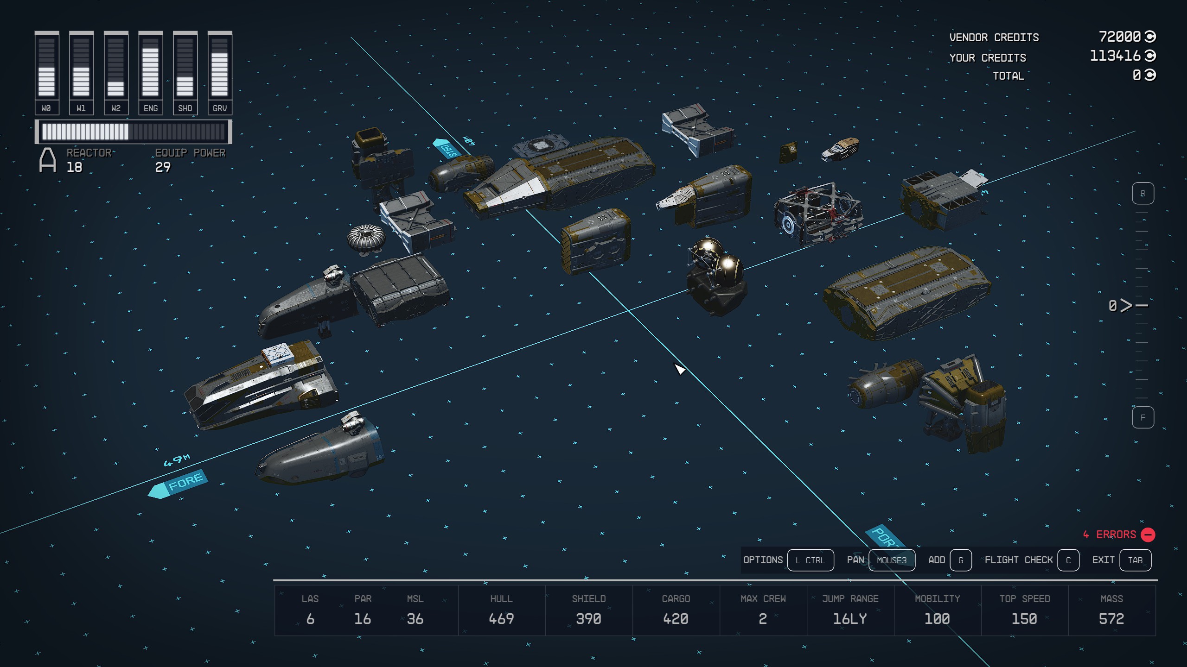Viewport: 1187px width, 667px height.
Task: Click the Pan MOUSE3 key hint
Action: coord(891,560)
